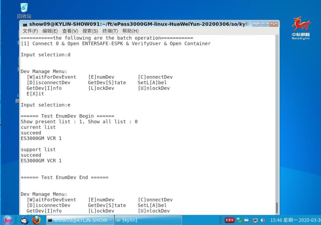Image resolution: width=321 pixels, height=225 pixels.
Task: Open the 查看(V) menu
Action: tap(70, 31)
